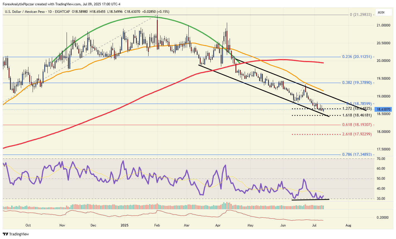Click the 30.00 RSI oversold level label

pos(381,199)
